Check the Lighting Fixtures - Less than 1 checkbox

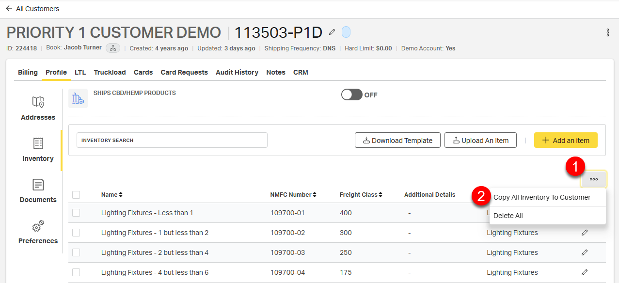pyautogui.click(x=76, y=213)
